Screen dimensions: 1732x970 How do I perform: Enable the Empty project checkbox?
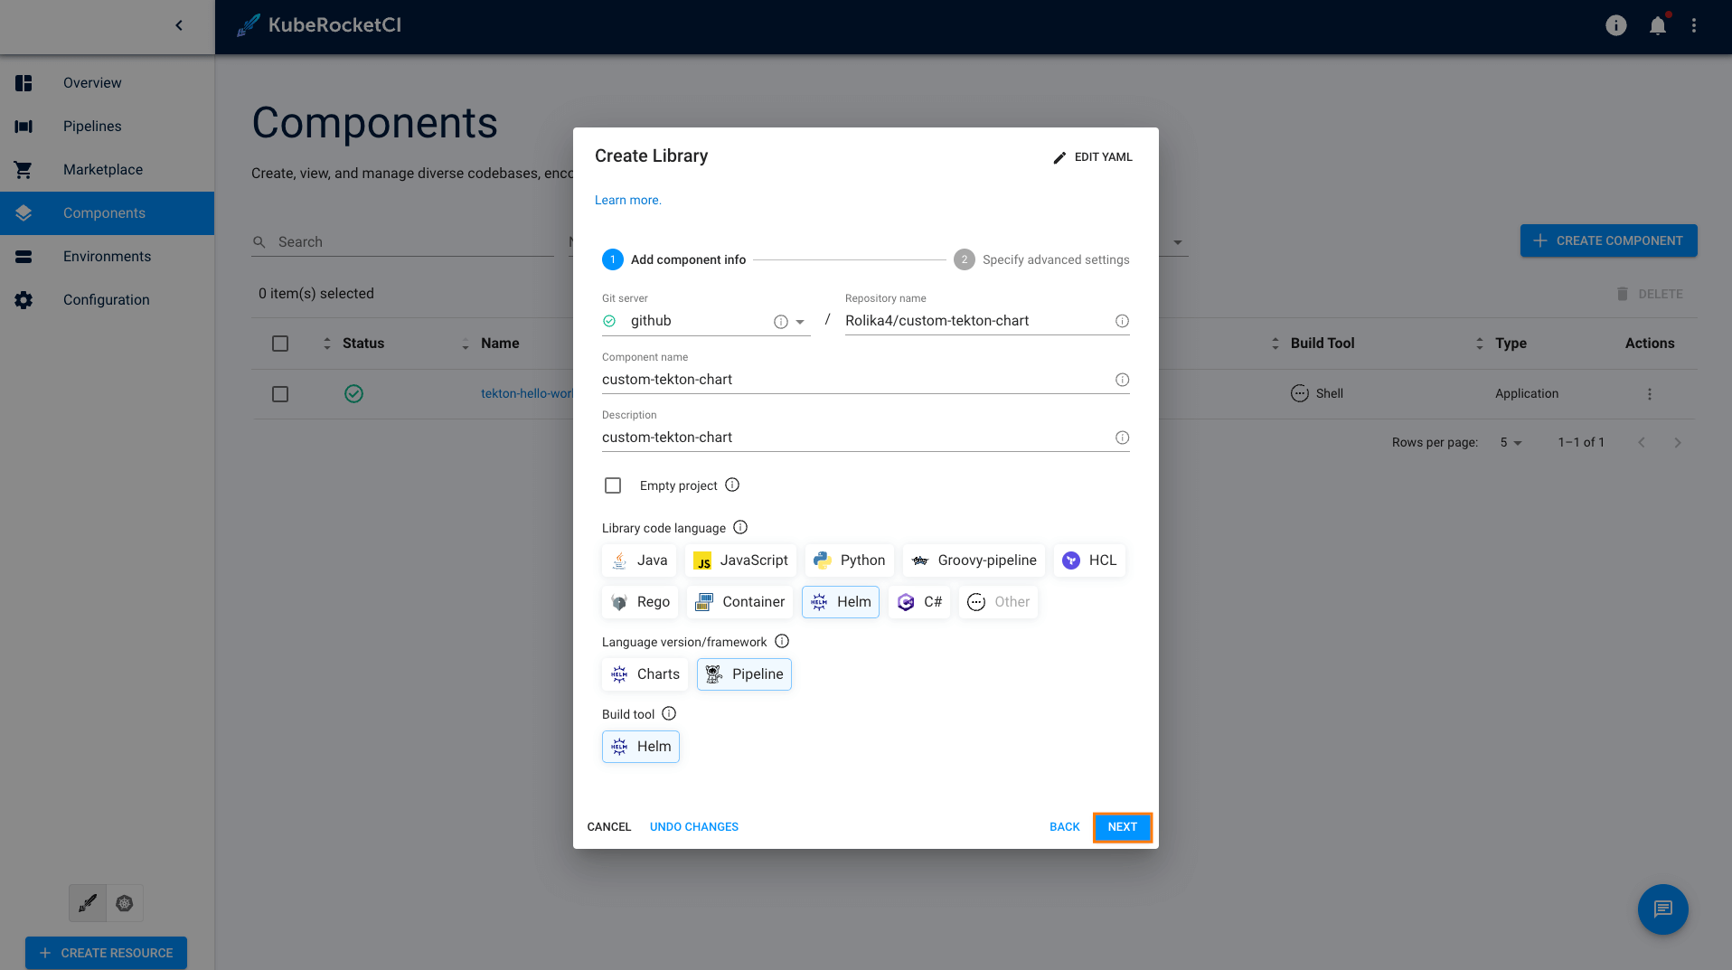point(613,485)
